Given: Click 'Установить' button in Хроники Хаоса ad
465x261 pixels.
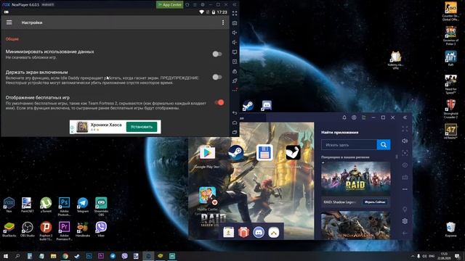Looking at the screenshot, I should click(142, 127).
